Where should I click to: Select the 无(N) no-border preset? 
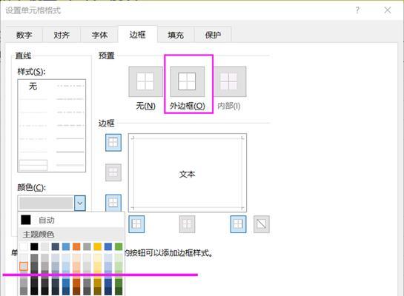[x=146, y=81]
